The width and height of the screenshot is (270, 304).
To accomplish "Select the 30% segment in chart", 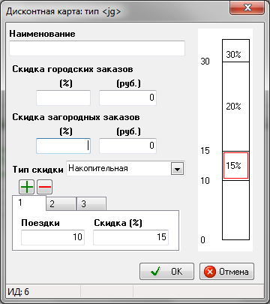I will click(x=235, y=50).
